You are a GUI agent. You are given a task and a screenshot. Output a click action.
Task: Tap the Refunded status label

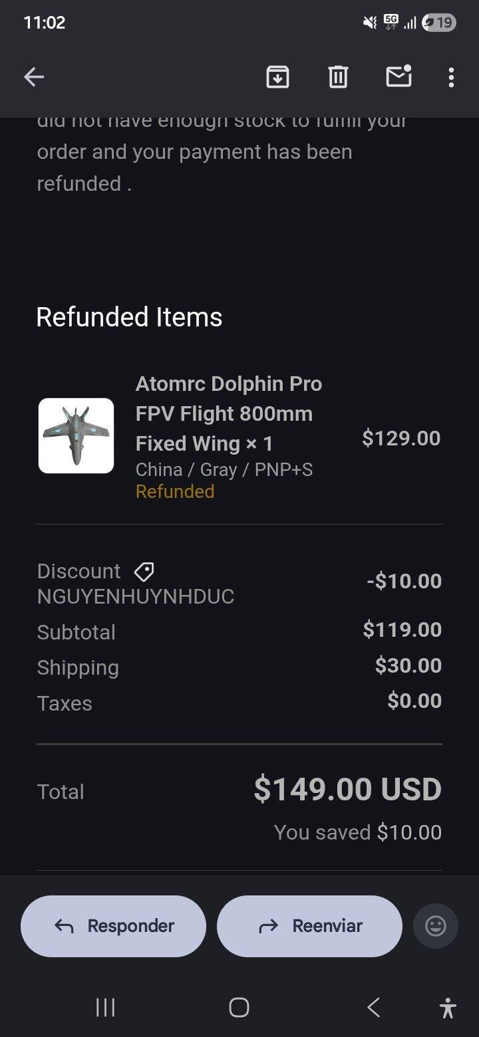coord(175,492)
